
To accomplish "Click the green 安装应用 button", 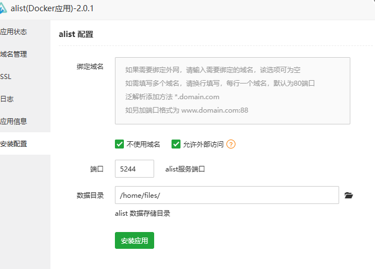I will [x=135, y=240].
